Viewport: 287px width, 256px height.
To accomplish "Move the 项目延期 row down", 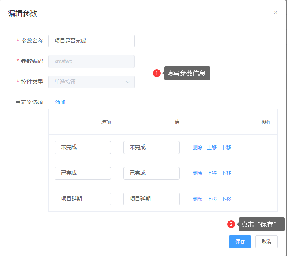I will click(226, 199).
